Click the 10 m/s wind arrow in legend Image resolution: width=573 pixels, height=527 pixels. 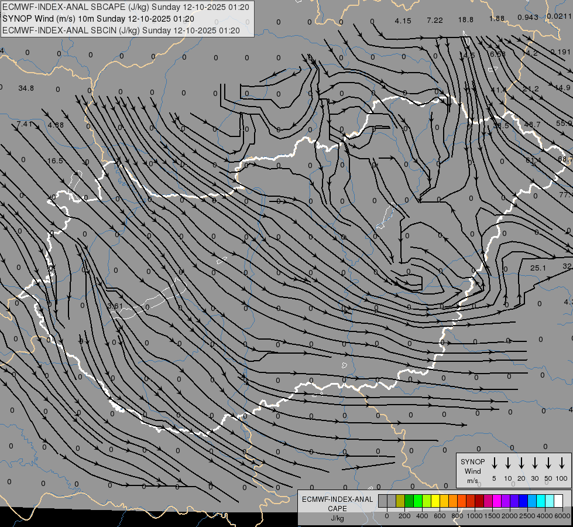click(507, 463)
